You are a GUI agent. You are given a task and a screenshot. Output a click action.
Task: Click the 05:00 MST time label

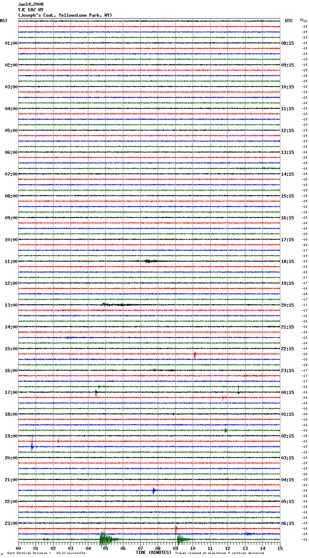pyautogui.click(x=11, y=131)
